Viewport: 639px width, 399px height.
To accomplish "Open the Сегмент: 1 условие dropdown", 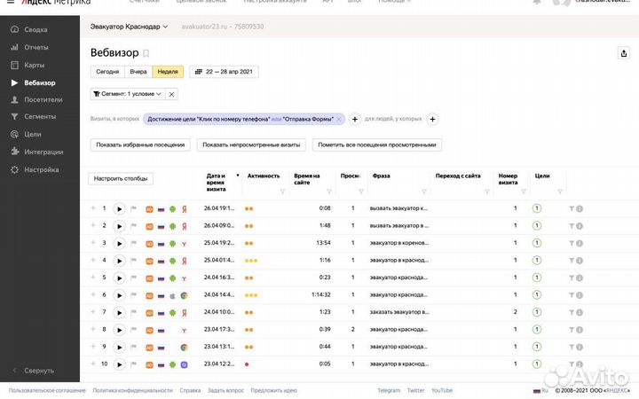I will pyautogui.click(x=127, y=94).
